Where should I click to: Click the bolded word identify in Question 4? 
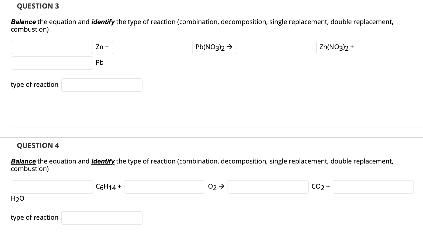(x=103, y=161)
